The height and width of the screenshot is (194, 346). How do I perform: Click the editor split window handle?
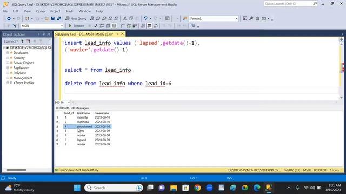(x=342, y=39)
